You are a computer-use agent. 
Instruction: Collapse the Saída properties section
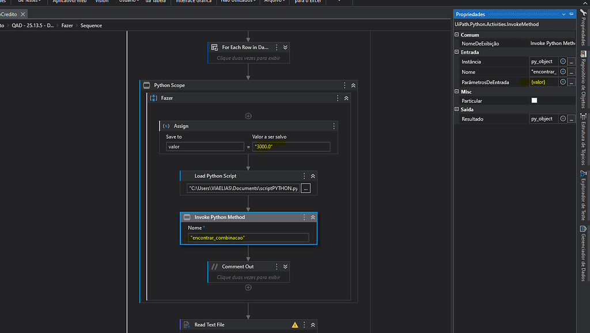point(457,109)
